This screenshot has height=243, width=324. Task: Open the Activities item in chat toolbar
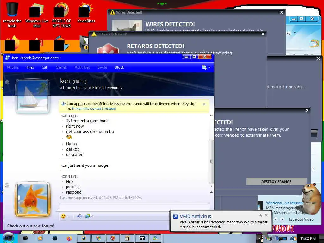pyautogui.click(x=82, y=67)
